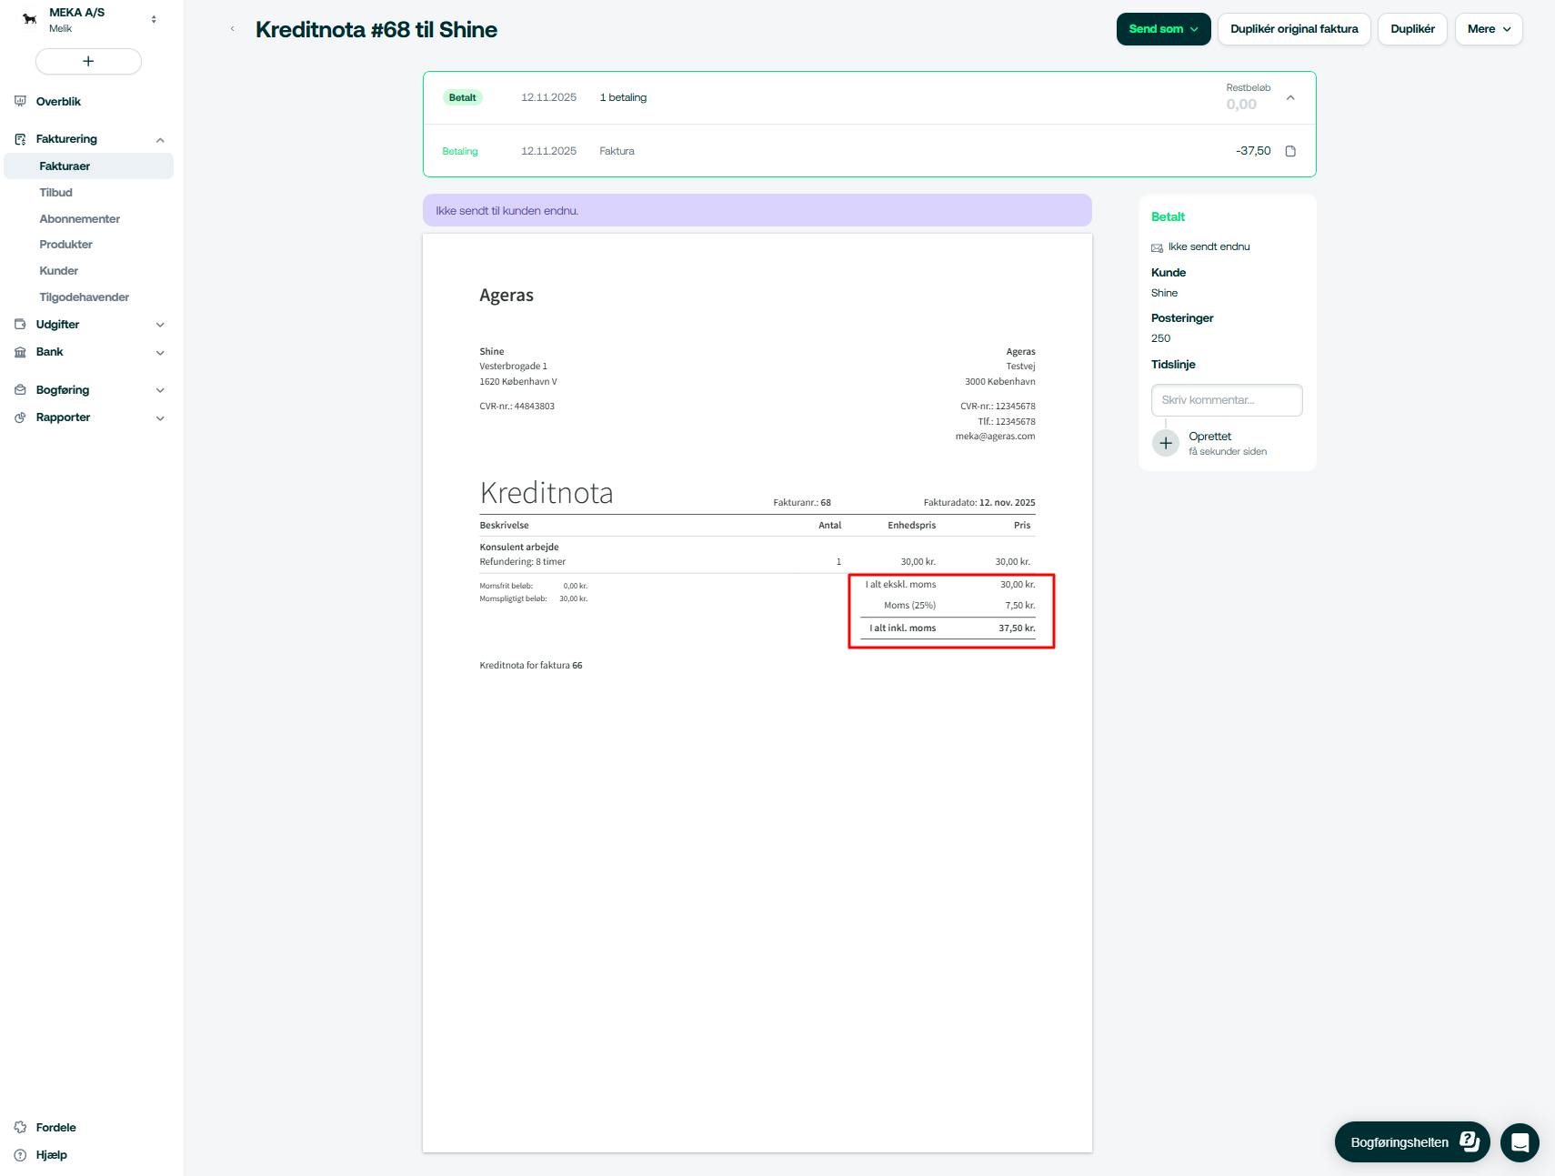Click the Bank building icon

tap(20, 352)
